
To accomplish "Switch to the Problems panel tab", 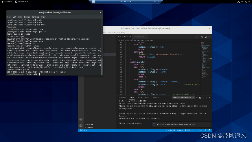I will (122, 98).
